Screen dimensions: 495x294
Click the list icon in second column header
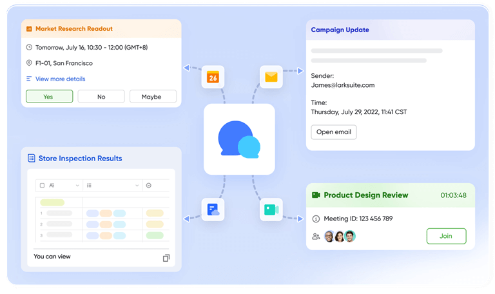click(x=89, y=186)
